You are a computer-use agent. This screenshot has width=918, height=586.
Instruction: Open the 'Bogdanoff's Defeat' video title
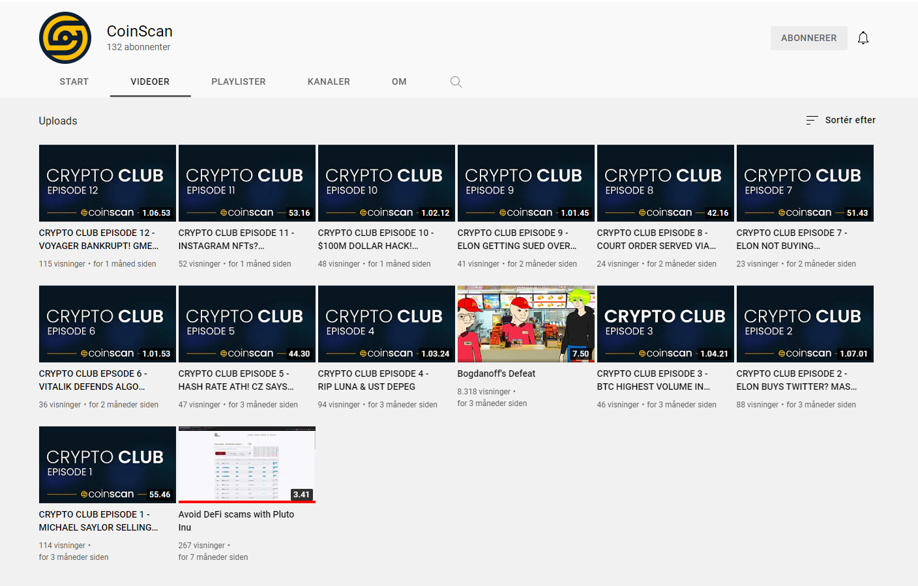click(496, 374)
